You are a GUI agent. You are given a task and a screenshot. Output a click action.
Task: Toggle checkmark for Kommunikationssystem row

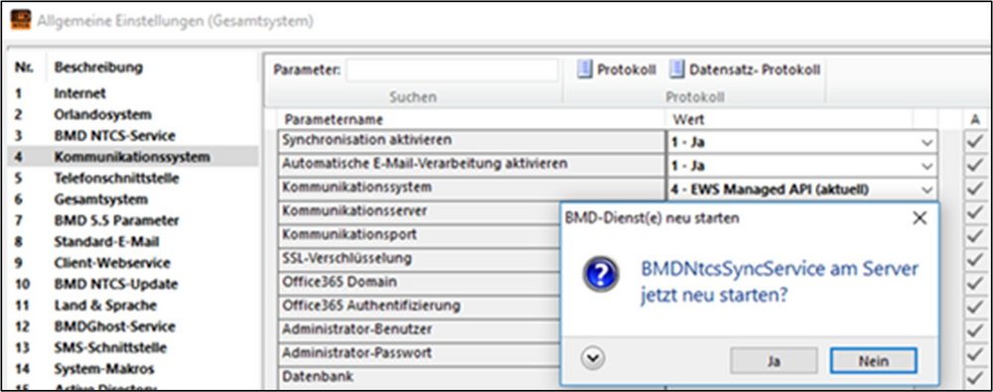tap(974, 189)
